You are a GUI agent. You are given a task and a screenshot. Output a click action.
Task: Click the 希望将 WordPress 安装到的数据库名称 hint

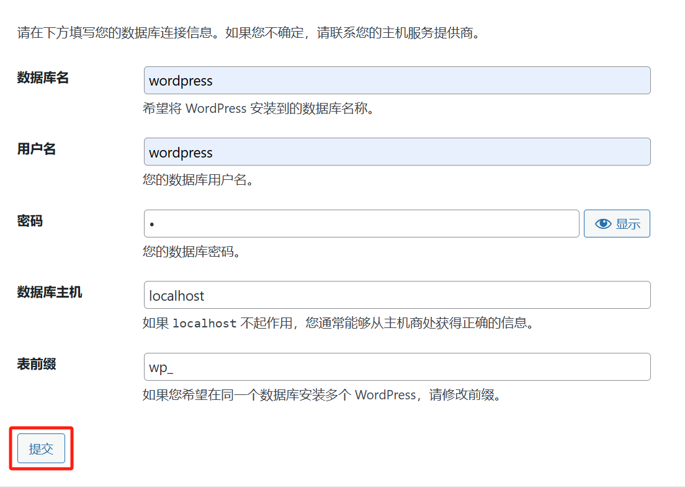[259, 109]
